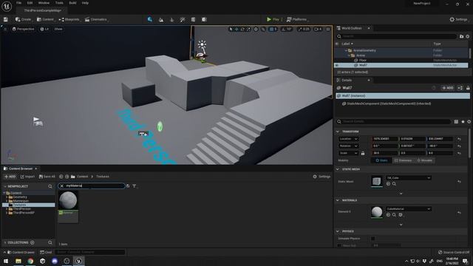Activate Select mode icon in the toolbar
Image resolution: width=473 pixels, height=266 pixels.
click(150, 19)
